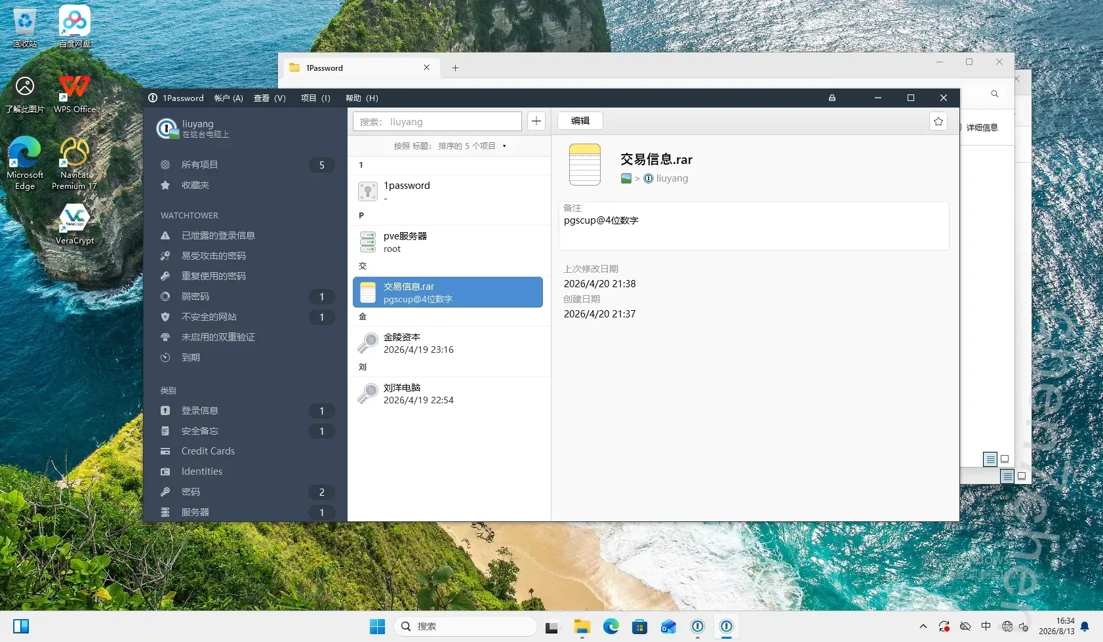Mark 交易信息.rar as favorite with star

pos(938,121)
